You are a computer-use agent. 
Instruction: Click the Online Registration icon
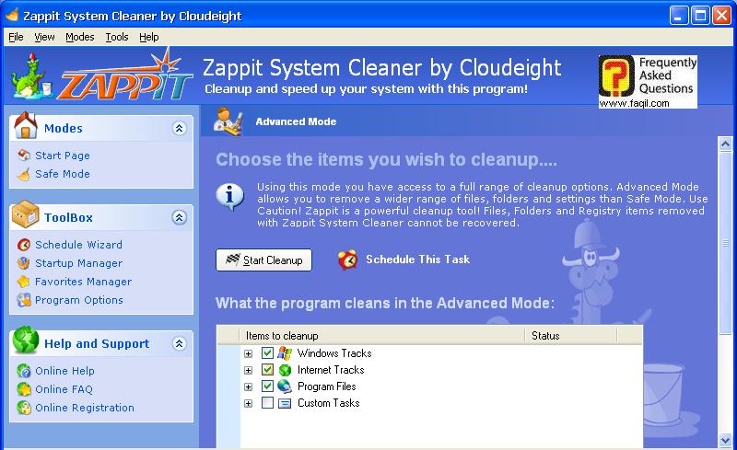[24, 408]
